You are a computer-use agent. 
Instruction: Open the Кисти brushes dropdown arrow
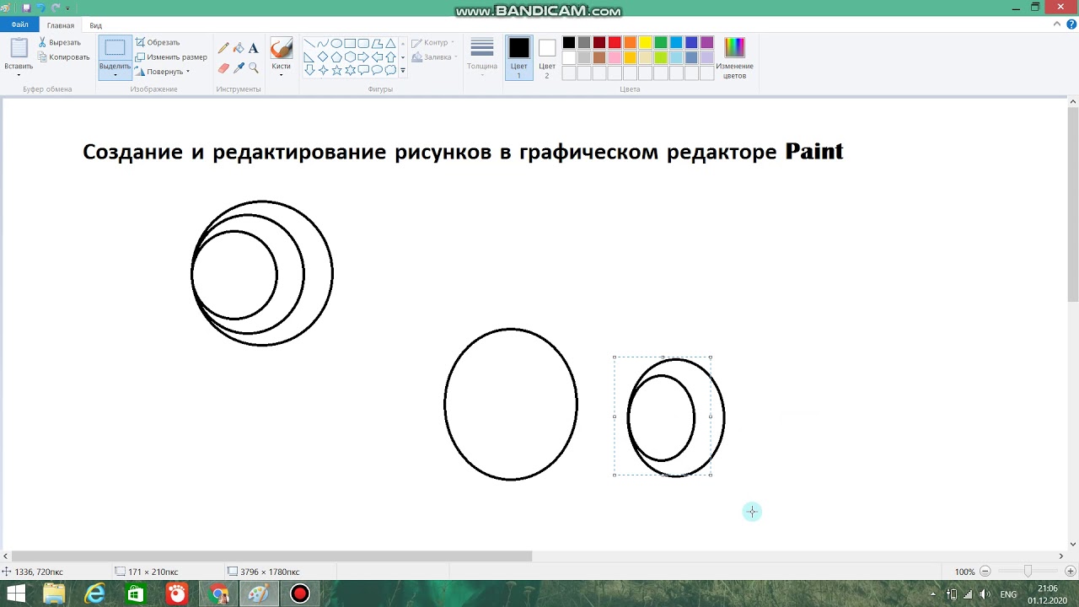tap(281, 75)
